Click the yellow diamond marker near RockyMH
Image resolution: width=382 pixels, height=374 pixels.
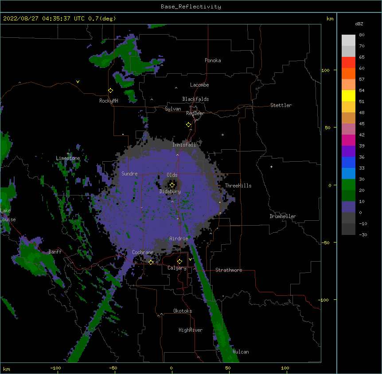111,91
